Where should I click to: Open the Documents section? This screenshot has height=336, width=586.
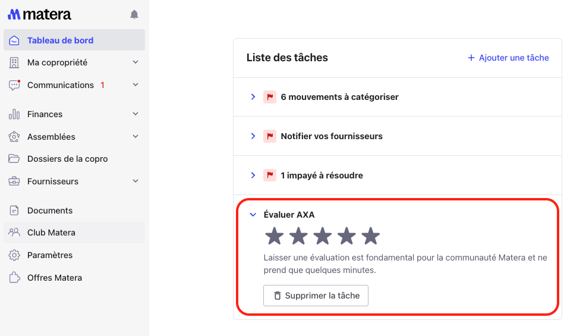[x=50, y=211]
